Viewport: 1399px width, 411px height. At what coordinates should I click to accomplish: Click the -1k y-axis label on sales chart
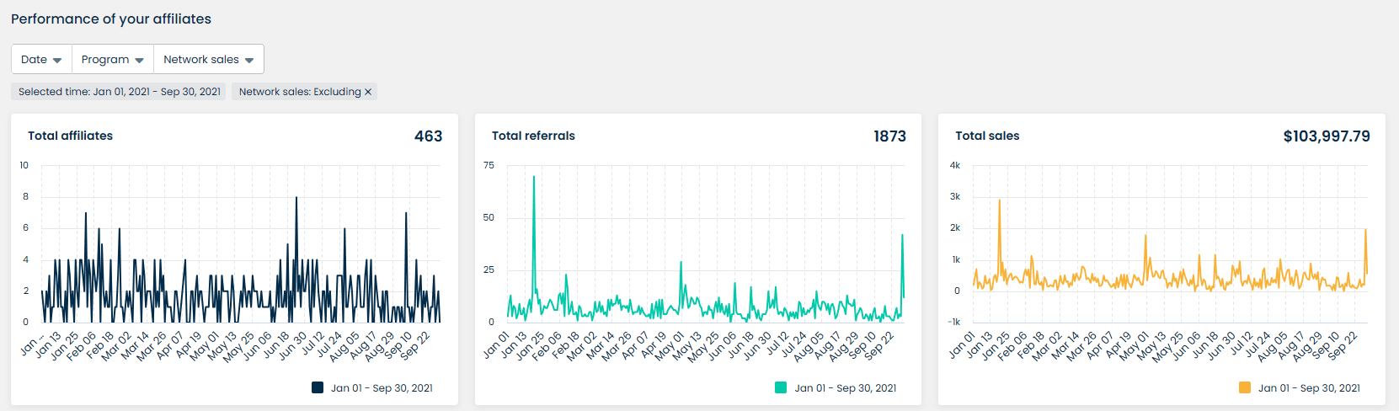(x=954, y=322)
